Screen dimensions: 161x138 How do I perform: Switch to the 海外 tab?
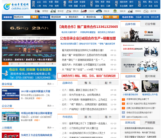coord(108,117)
